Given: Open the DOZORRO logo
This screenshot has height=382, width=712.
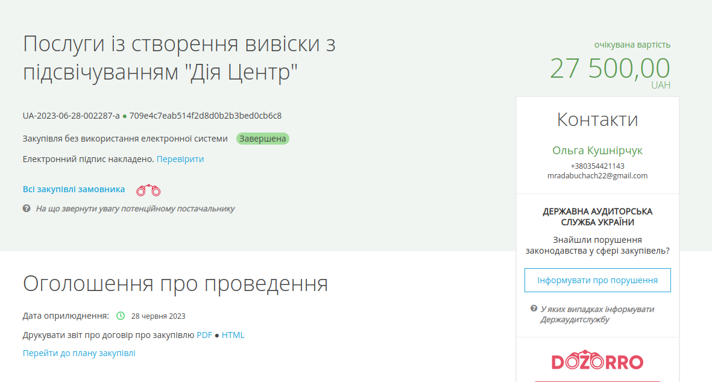Looking at the screenshot, I should (597, 362).
